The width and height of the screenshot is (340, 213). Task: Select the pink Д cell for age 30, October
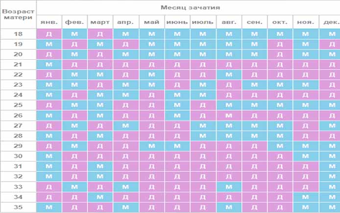(280, 156)
